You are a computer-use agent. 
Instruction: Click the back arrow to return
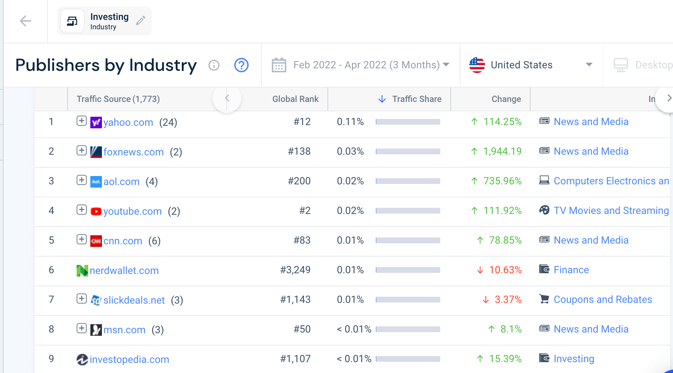point(25,21)
